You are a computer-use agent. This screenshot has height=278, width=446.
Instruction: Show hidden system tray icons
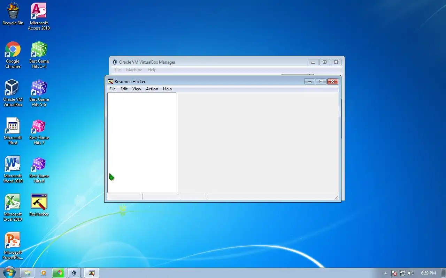[x=385, y=273]
